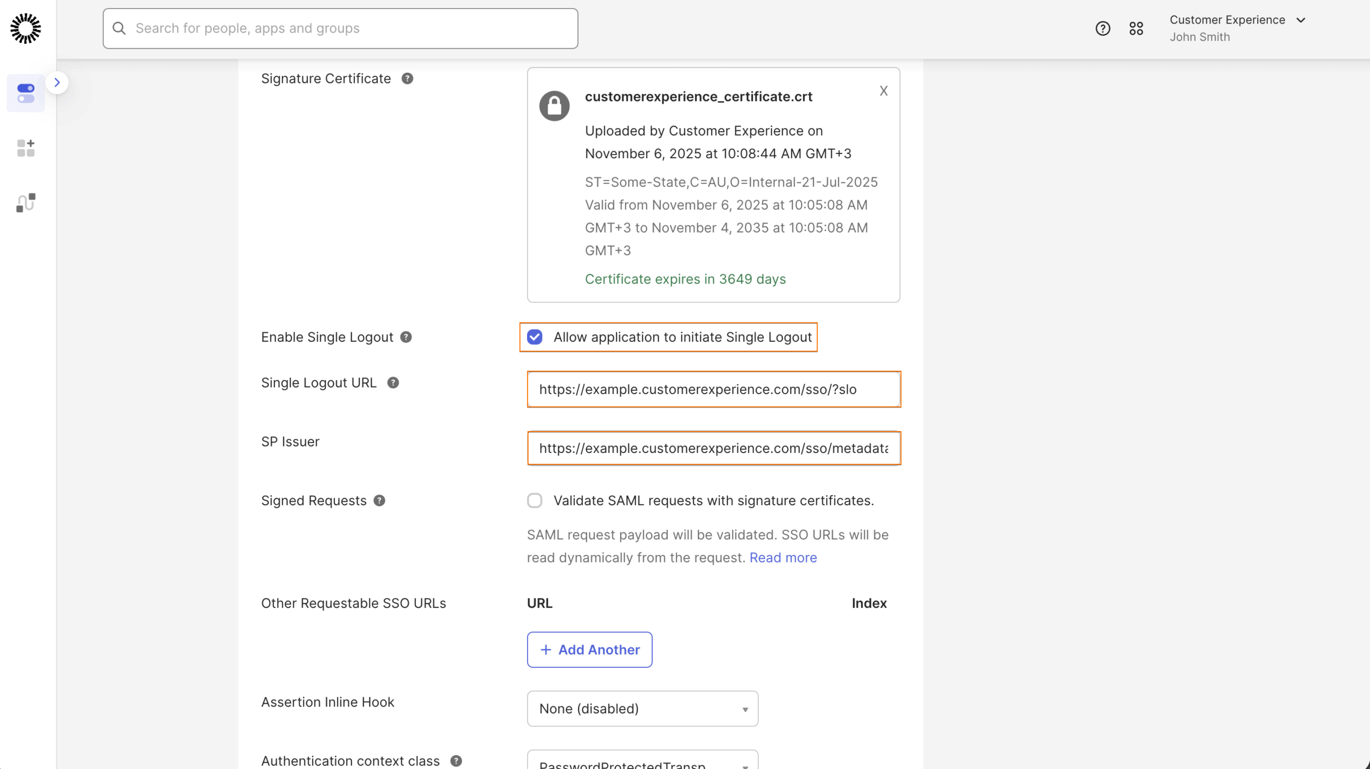
Task: Open the tooltip beside Signature Certificate
Action: [407, 78]
